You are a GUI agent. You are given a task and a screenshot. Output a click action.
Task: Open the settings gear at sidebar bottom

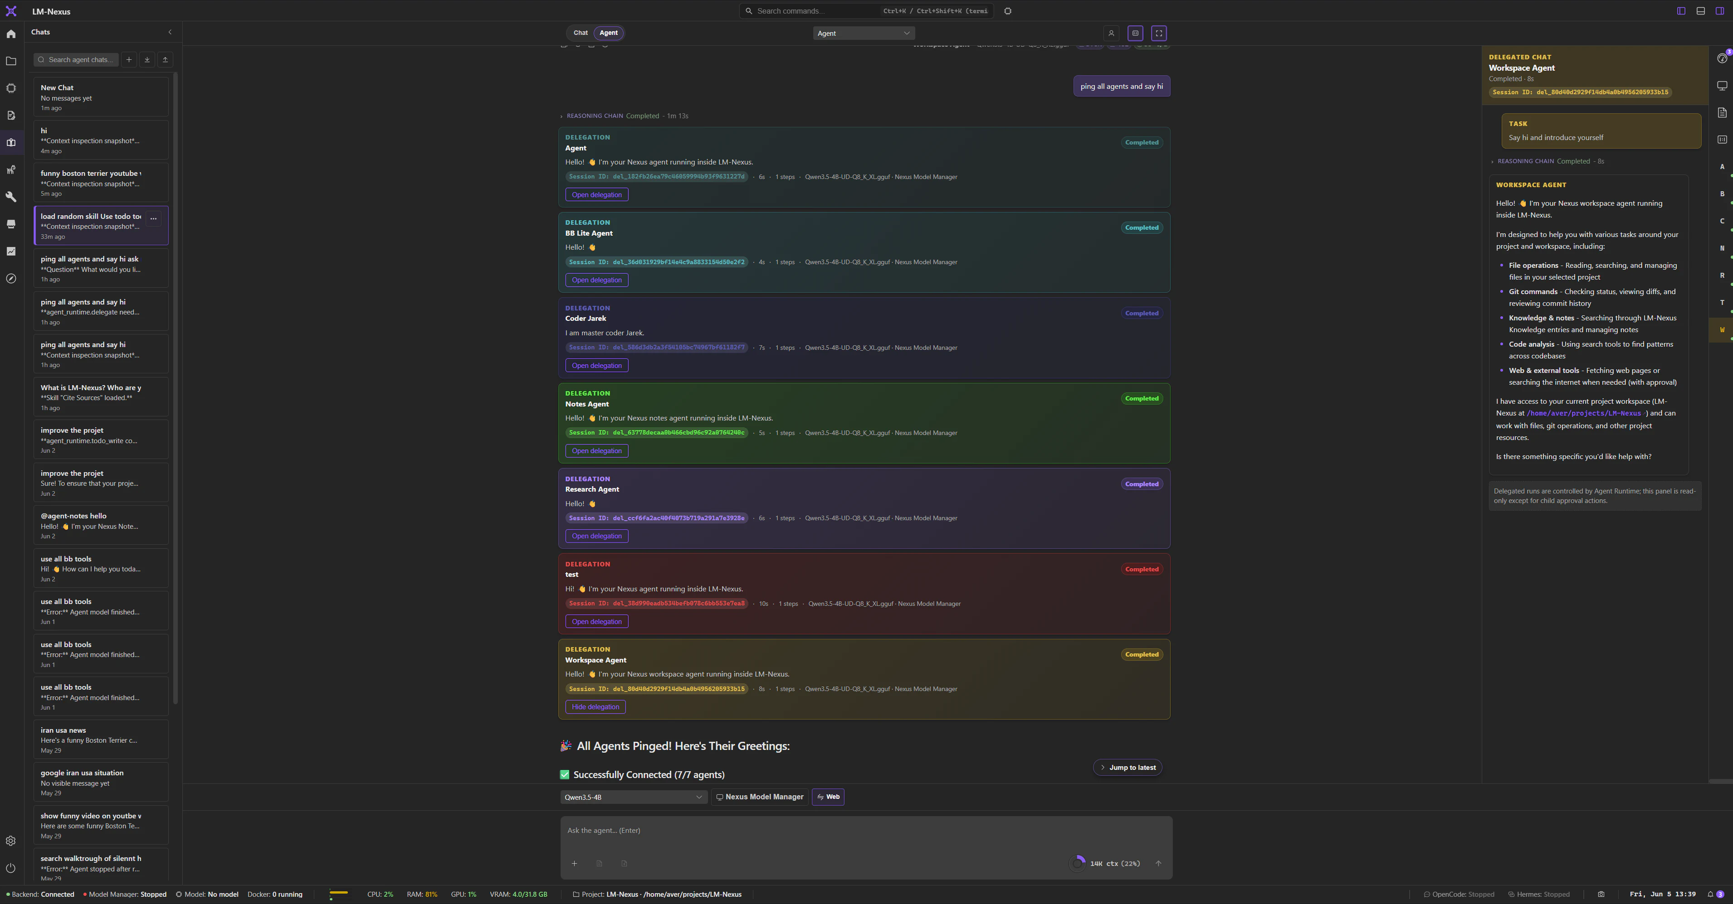click(11, 841)
